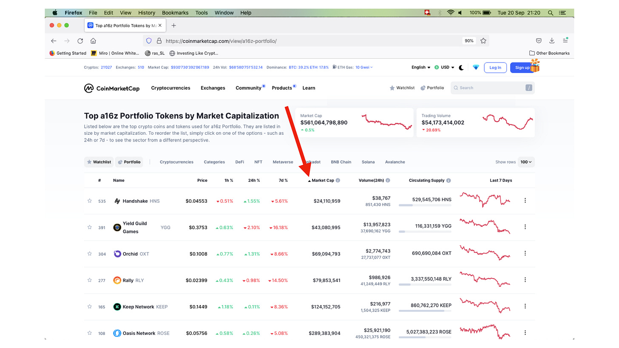Click the Watchlist filter button above table
The height and width of the screenshot is (348, 619).
99,162
